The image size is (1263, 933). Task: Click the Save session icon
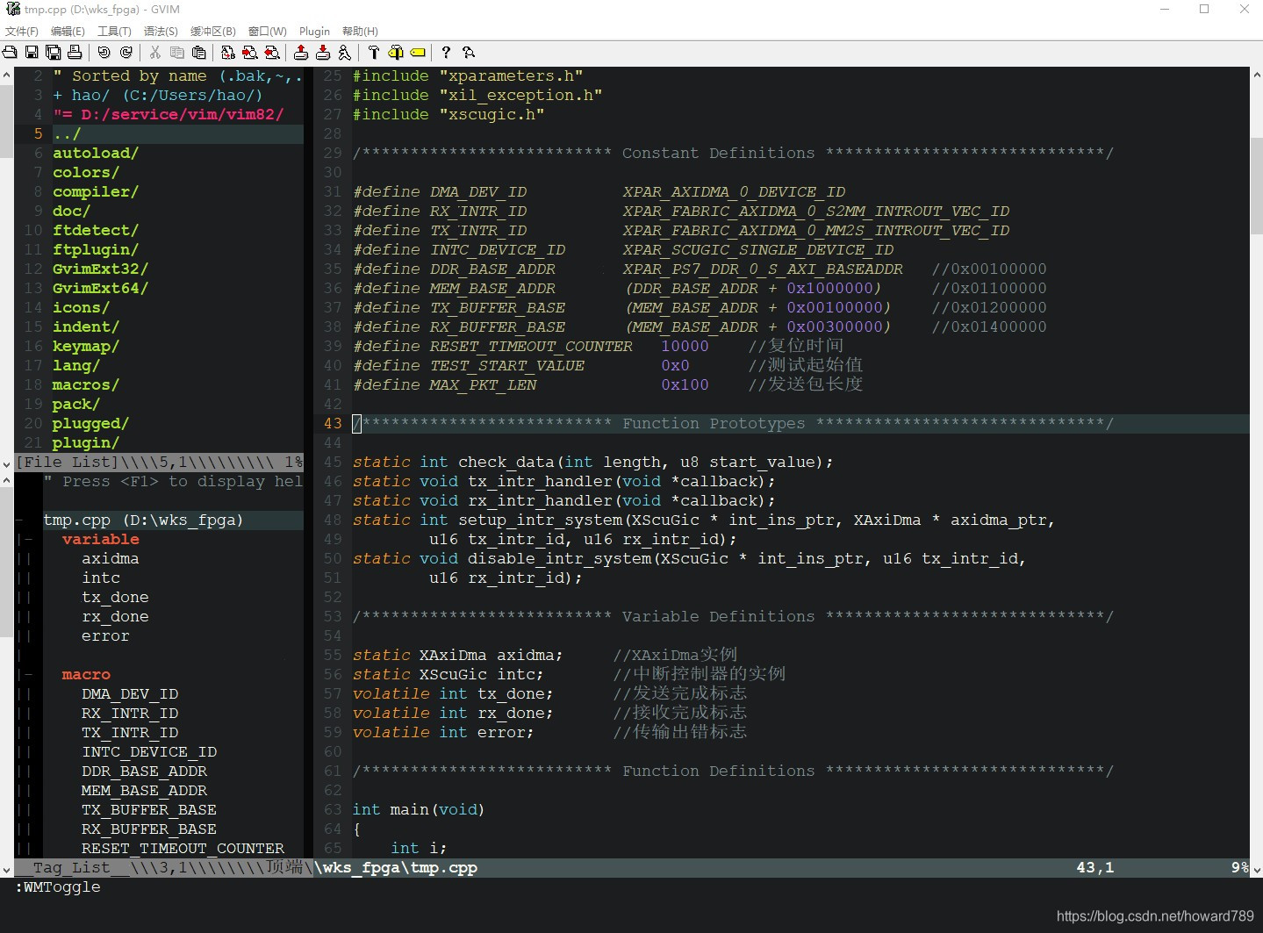coord(323,53)
